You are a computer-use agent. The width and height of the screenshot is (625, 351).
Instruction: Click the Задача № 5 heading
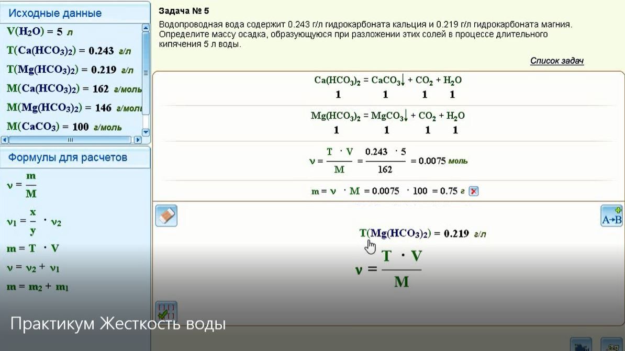click(184, 11)
